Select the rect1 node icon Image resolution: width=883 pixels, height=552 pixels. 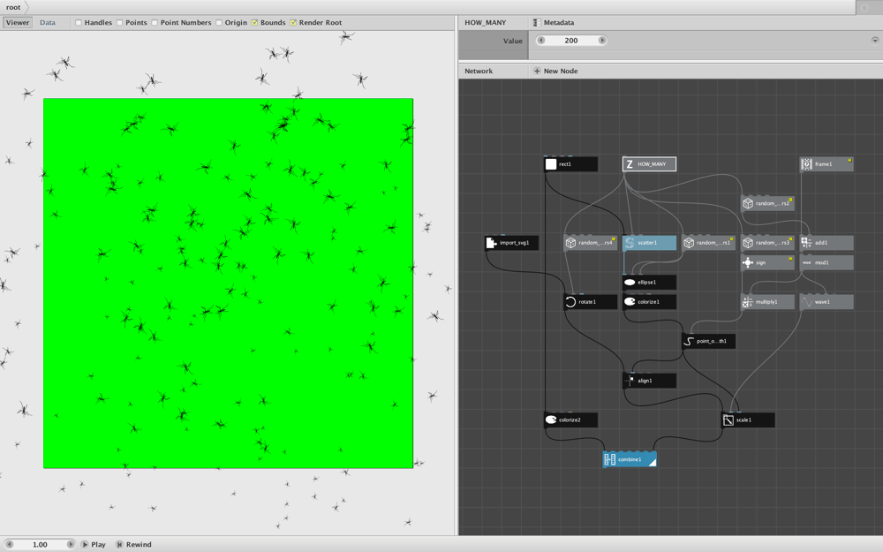(551, 164)
